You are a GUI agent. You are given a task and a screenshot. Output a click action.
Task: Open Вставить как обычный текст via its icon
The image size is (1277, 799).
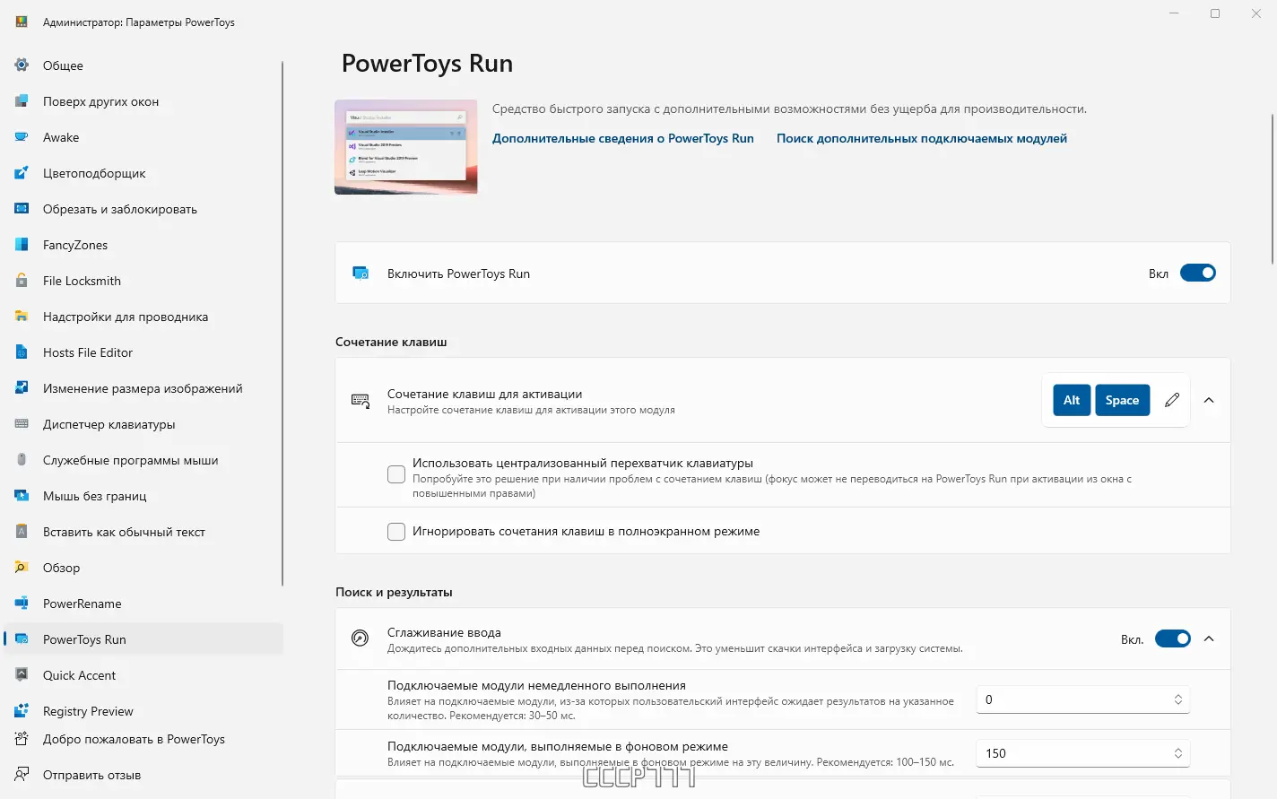22,532
